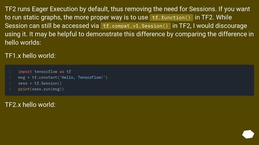Click the 'as' keyword in import line
The height and width of the screenshot is (145, 259).
coord(62,72)
